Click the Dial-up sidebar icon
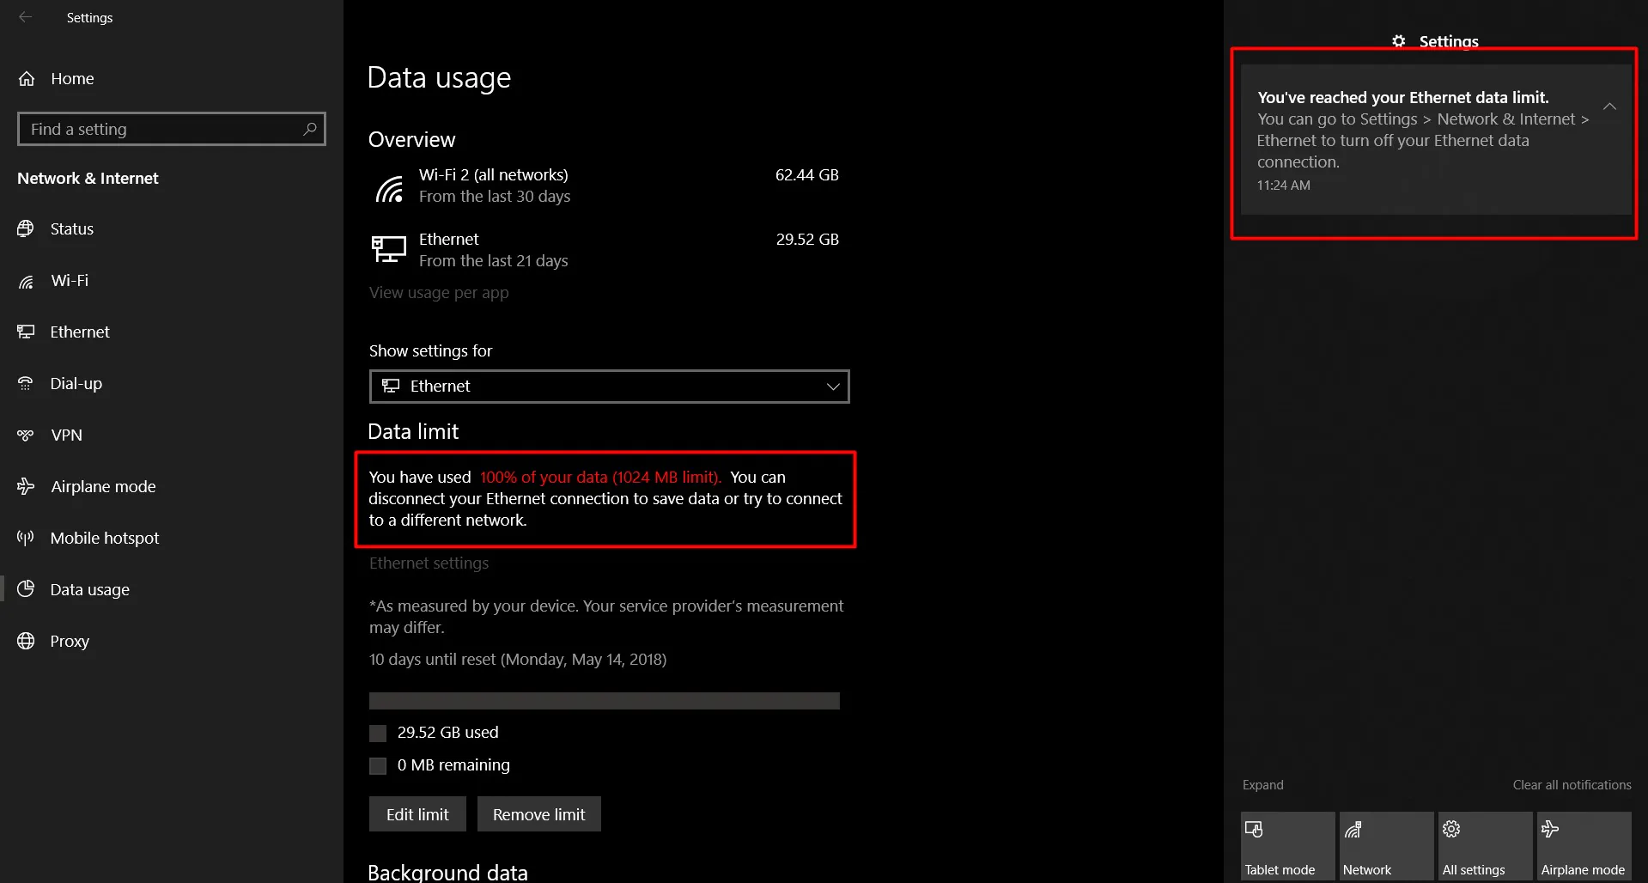 tap(26, 383)
